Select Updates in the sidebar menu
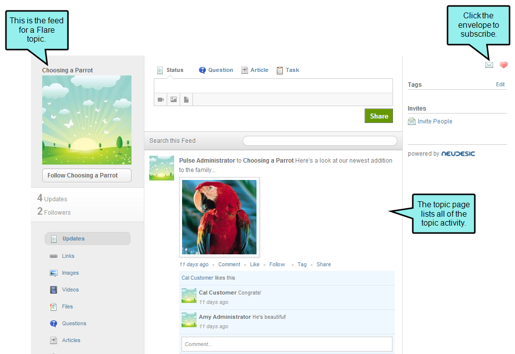Image resolution: width=515 pixels, height=354 pixels. pyautogui.click(x=88, y=239)
